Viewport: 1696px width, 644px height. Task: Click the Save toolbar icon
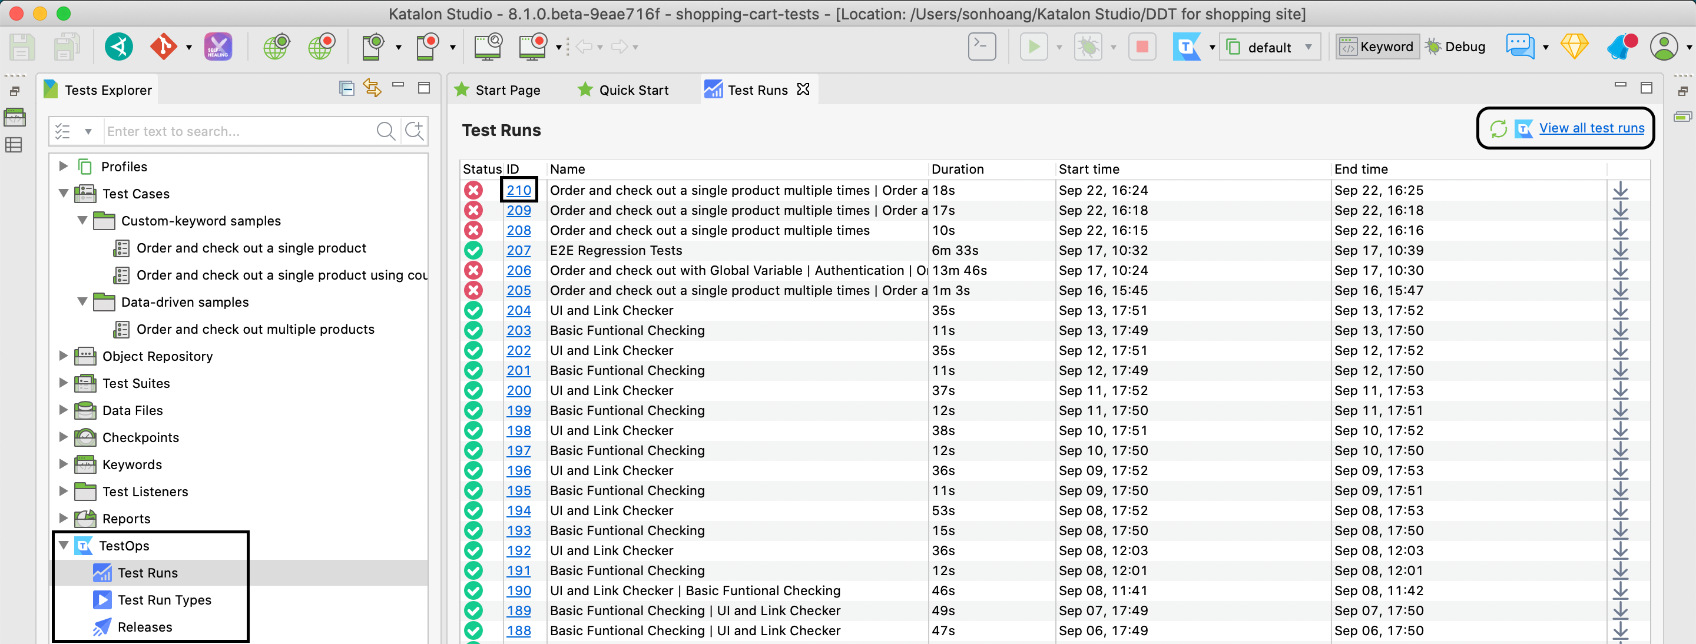point(22,47)
